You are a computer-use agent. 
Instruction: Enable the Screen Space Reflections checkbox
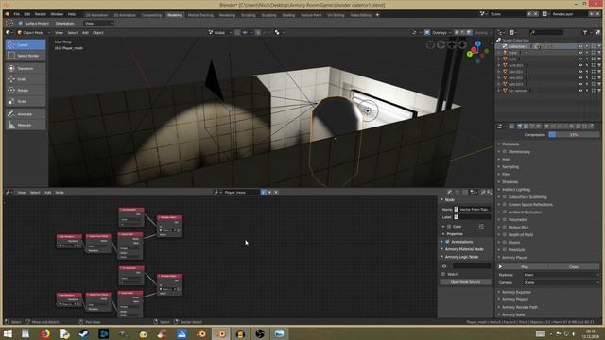(x=505, y=205)
